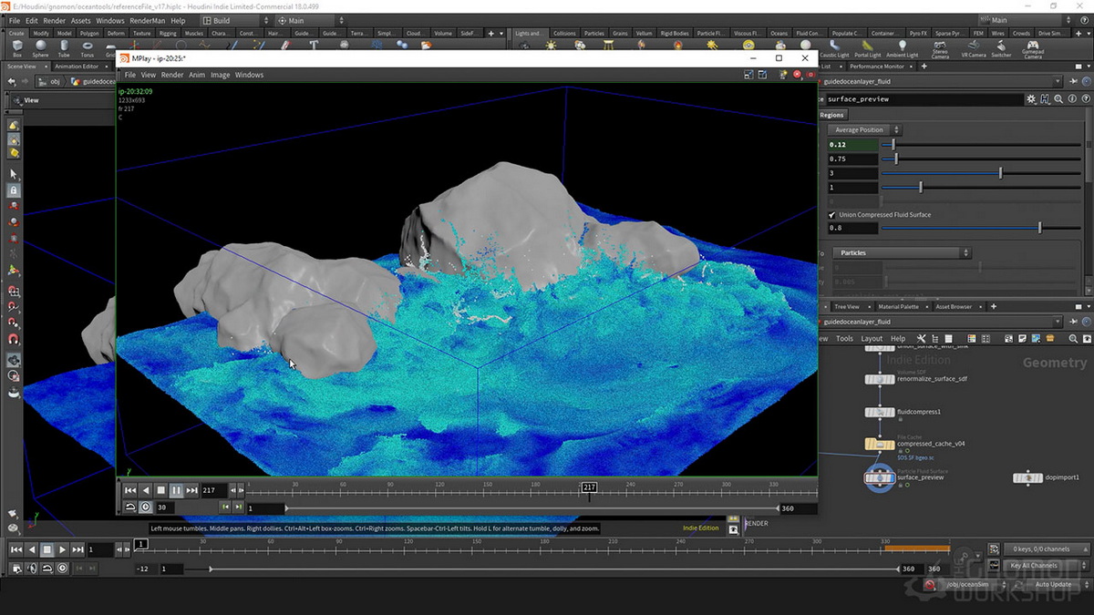This screenshot has height=615, width=1094.
Task: Open parameter help question mark icon
Action: [x=1085, y=98]
